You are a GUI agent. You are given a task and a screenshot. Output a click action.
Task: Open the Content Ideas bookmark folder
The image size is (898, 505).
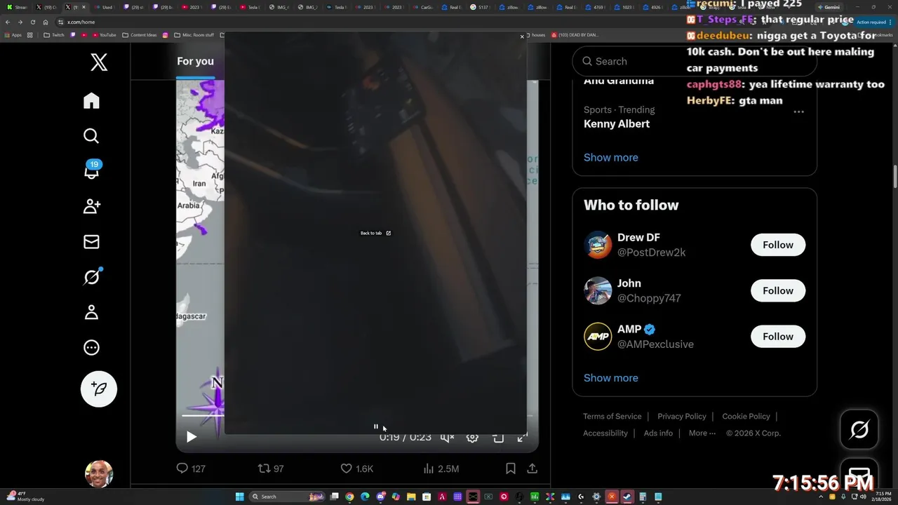click(140, 35)
